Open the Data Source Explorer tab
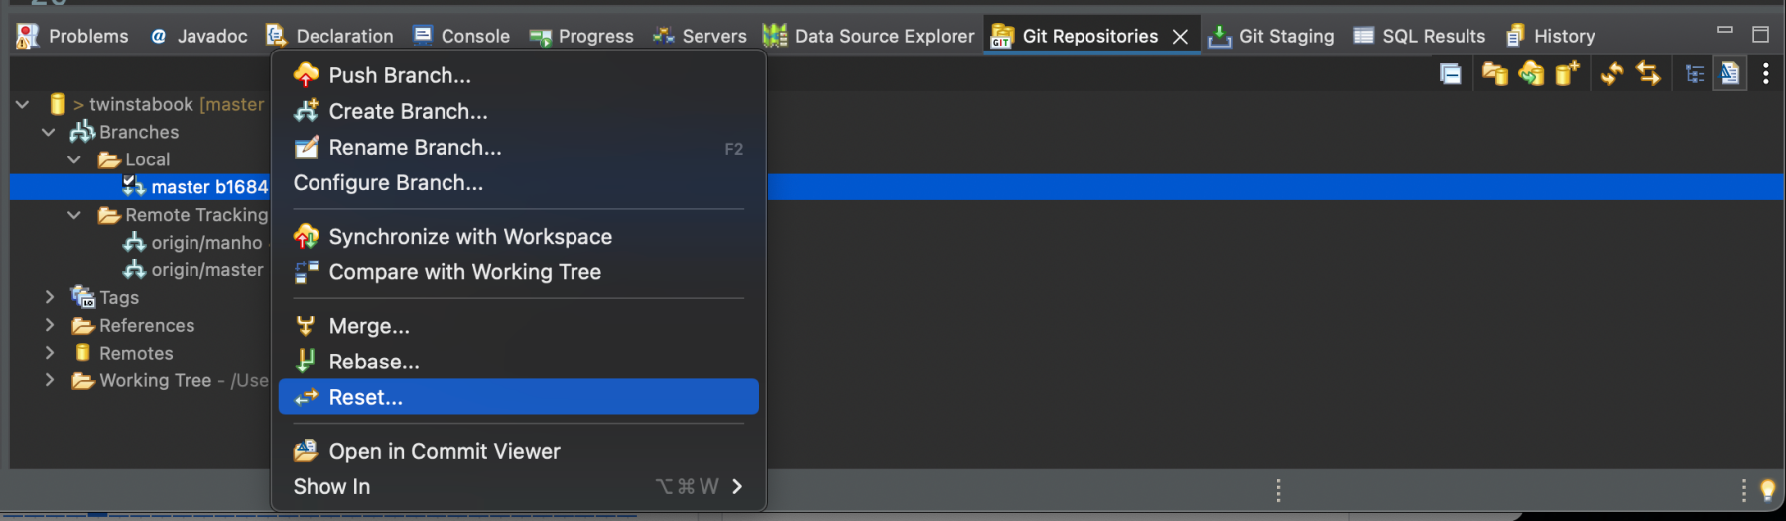The image size is (1786, 521). click(869, 36)
